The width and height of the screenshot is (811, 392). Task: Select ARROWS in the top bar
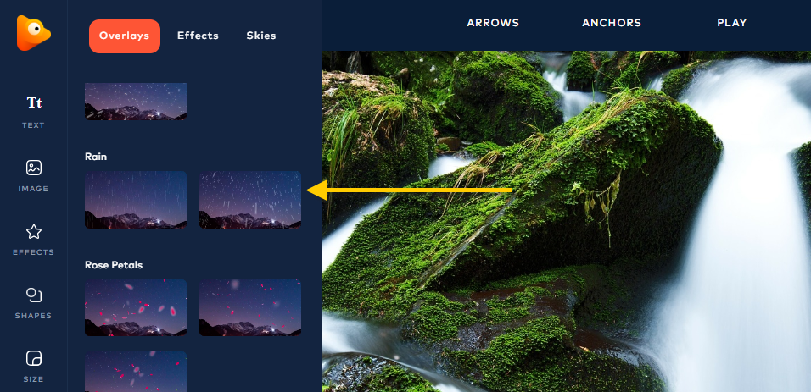point(493,23)
